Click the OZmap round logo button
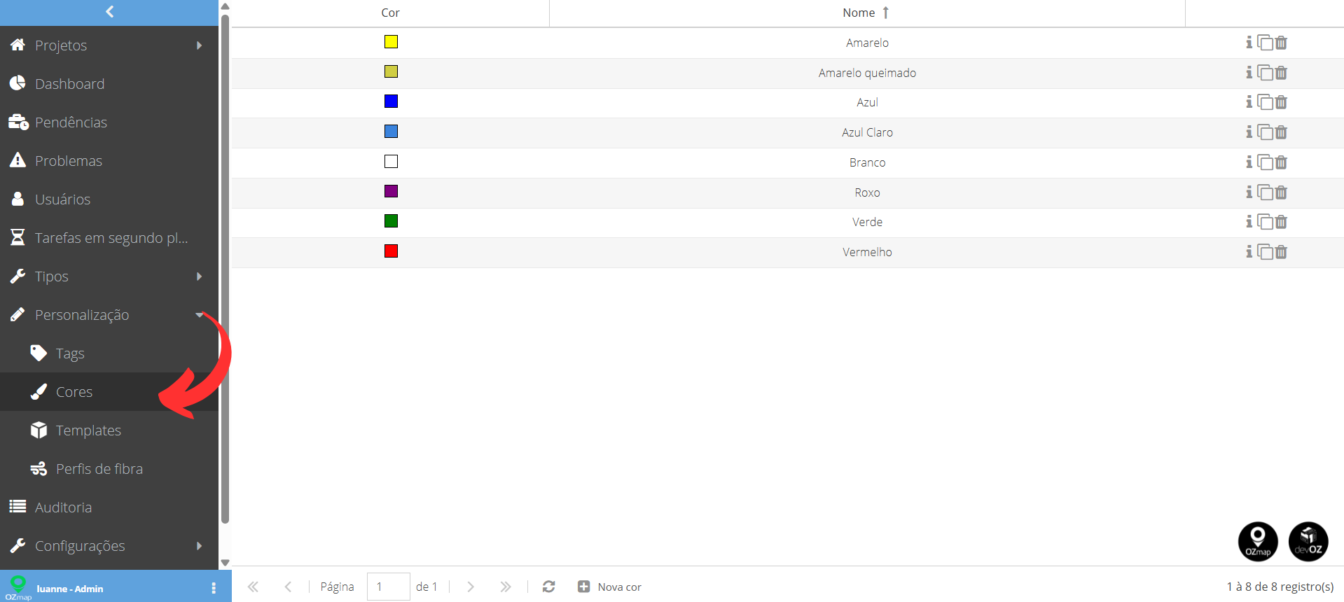The width and height of the screenshot is (1344, 602). tap(1258, 542)
